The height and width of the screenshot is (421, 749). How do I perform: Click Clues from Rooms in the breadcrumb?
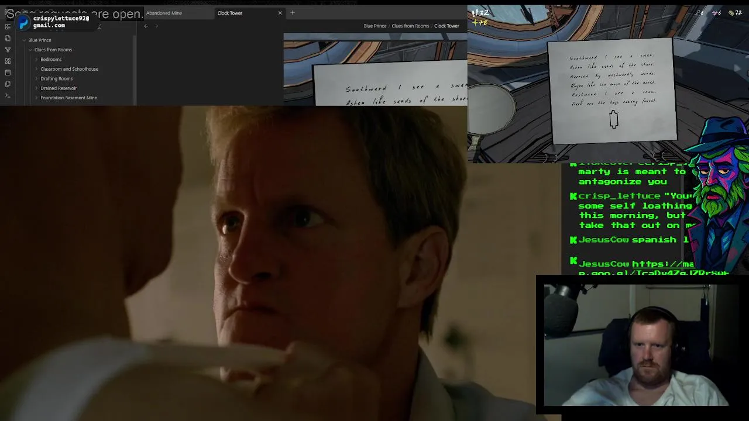click(410, 26)
